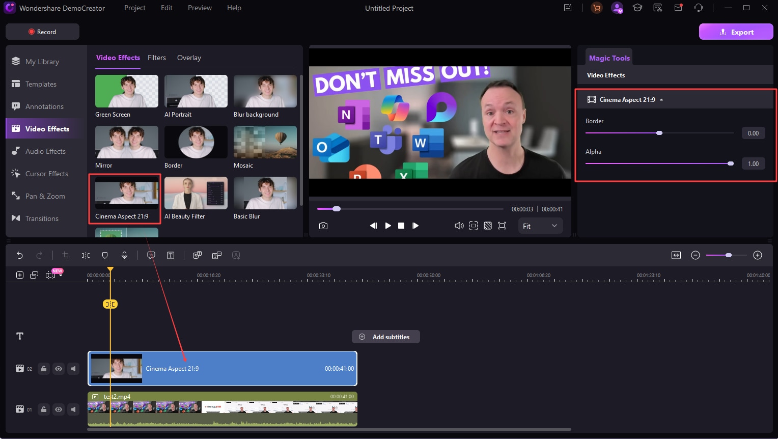
Task: Open My Library in sidebar
Action: coord(42,62)
